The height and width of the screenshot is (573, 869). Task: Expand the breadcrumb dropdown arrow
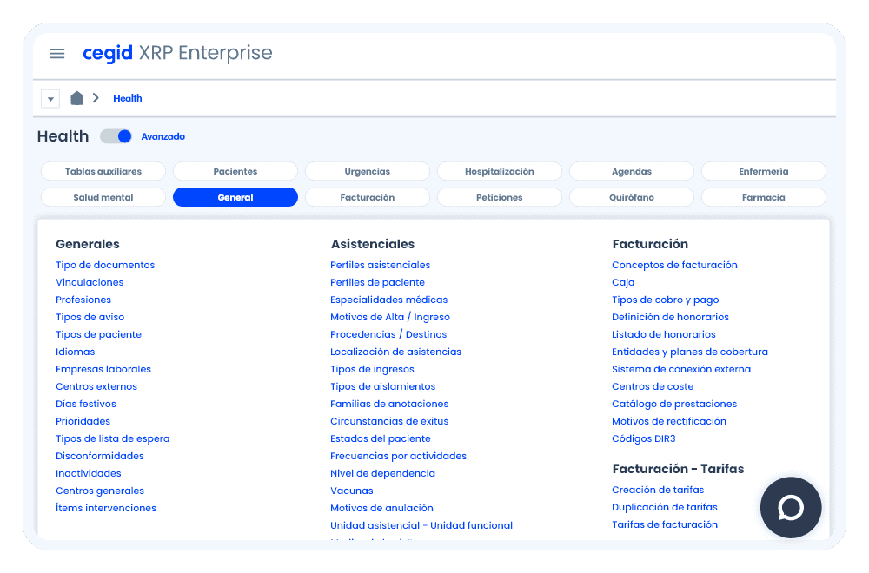pos(50,99)
